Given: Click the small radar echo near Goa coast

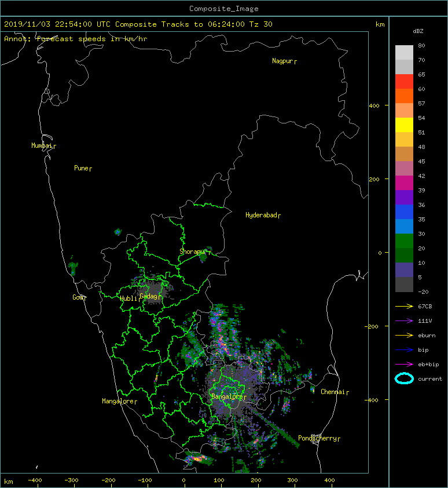Looking at the screenshot, I should click(73, 268).
